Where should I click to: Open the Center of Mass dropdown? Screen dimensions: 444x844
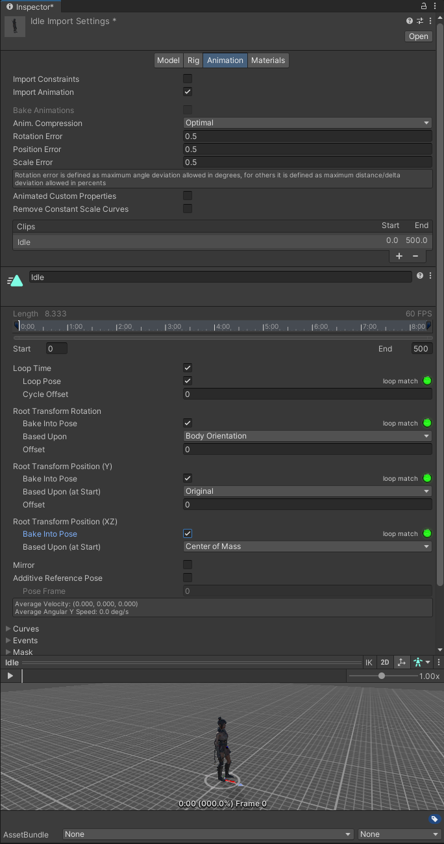pyautogui.click(x=308, y=546)
